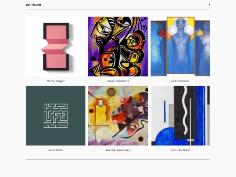Open Jason Chambers' purple abstract painting
Viewport: 236px width, 177px height.
(x=118, y=46)
